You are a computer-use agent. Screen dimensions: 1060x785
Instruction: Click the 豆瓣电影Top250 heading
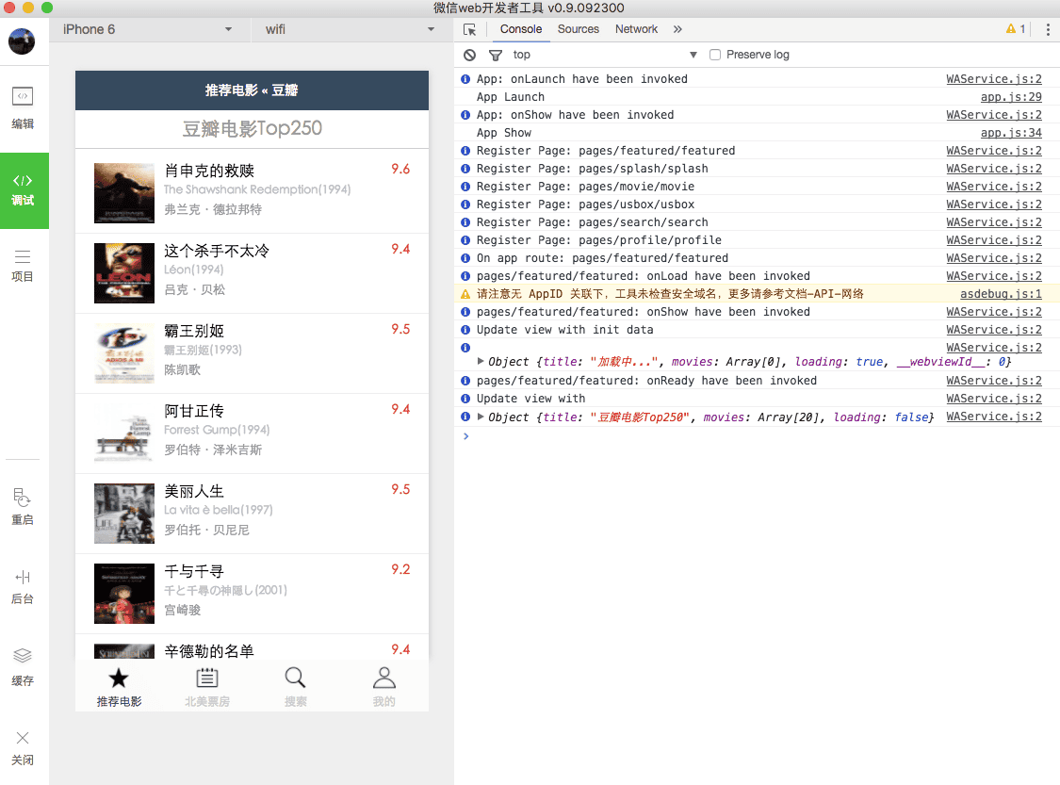pos(253,128)
